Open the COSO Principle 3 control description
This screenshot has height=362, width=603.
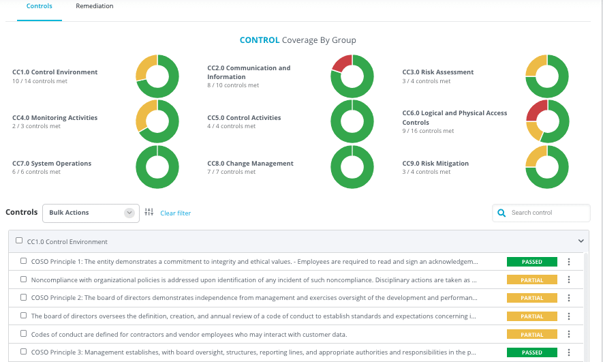pyautogui.click(x=253, y=352)
